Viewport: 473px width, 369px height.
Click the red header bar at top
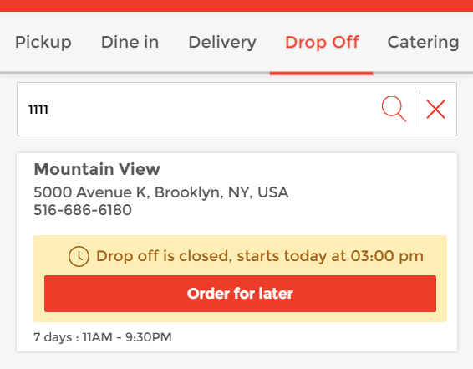[x=237, y=5]
